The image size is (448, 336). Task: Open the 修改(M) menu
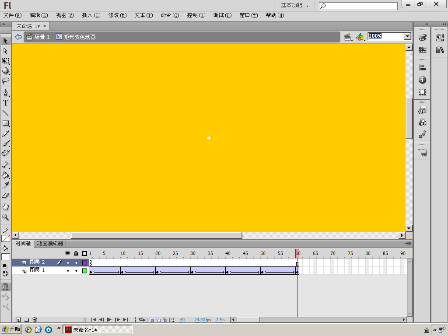(x=117, y=15)
